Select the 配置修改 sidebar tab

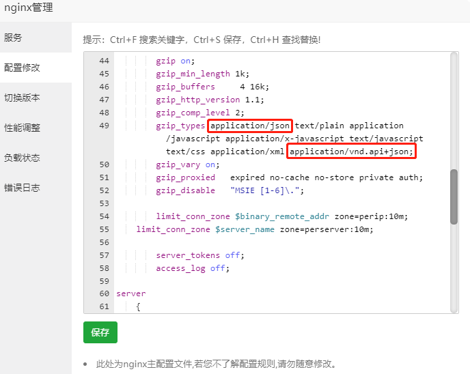point(23,68)
